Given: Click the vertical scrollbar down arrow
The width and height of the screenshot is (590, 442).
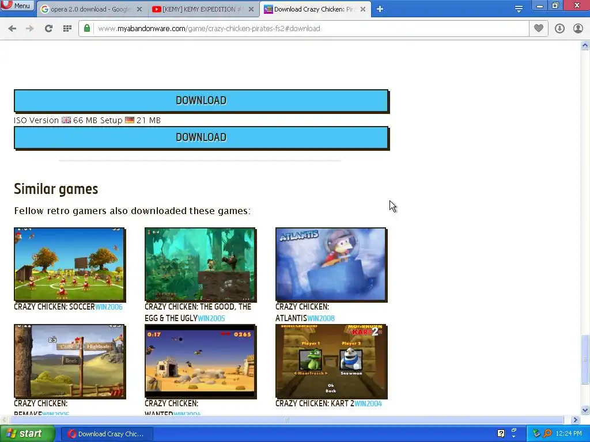Looking at the screenshot, I should point(585,410).
